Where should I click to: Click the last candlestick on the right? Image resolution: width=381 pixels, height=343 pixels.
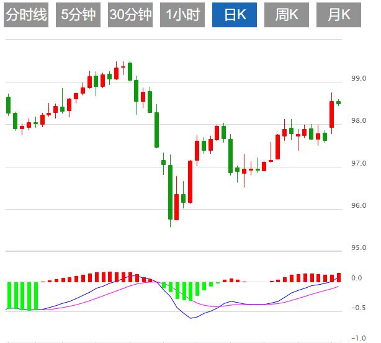tap(339, 102)
